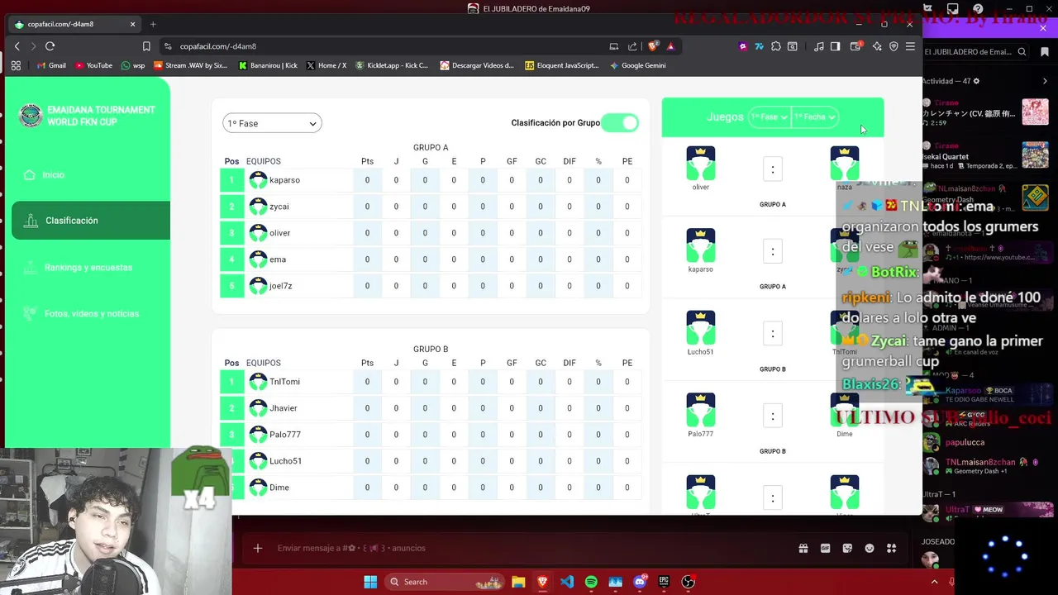Viewport: 1058px width, 595px height.
Task: Toggle the Clasificación por Grupo switch
Action: tap(620, 123)
